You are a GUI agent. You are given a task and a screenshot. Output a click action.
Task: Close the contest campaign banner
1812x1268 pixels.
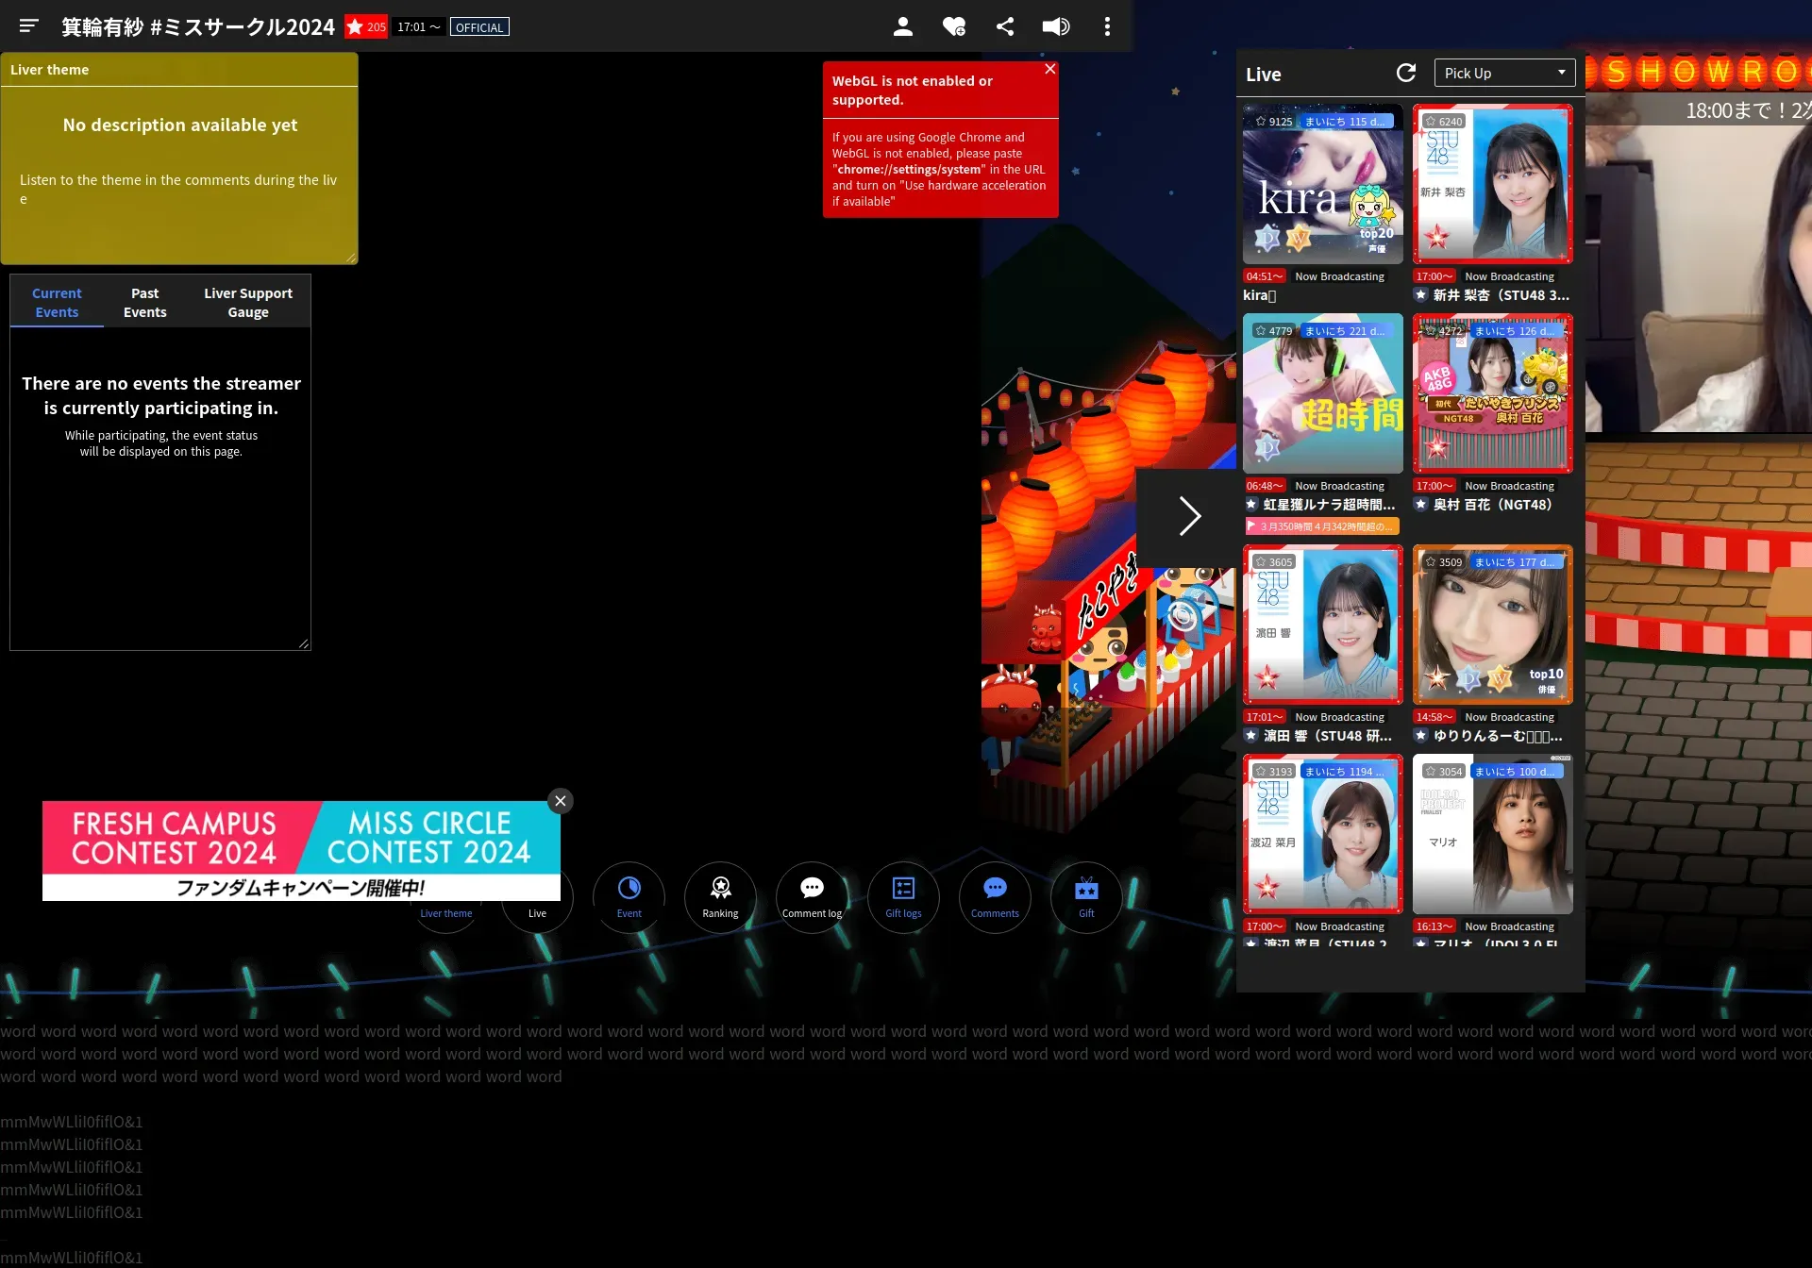point(561,801)
